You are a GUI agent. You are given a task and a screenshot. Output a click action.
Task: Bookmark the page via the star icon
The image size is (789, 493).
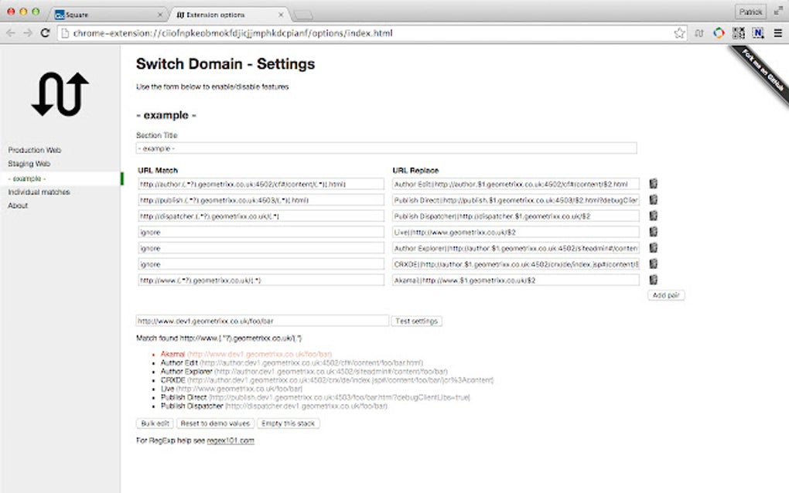pyautogui.click(x=681, y=33)
